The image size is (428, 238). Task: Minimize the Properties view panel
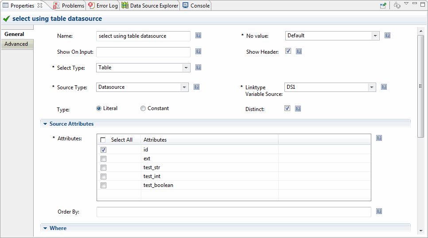point(415,3)
